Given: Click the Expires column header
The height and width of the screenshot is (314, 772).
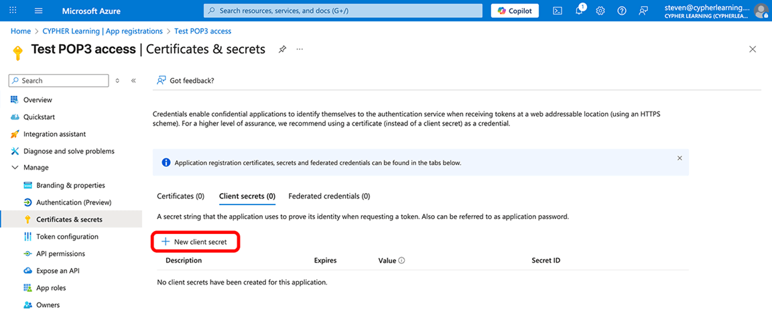Looking at the screenshot, I should coord(326,261).
